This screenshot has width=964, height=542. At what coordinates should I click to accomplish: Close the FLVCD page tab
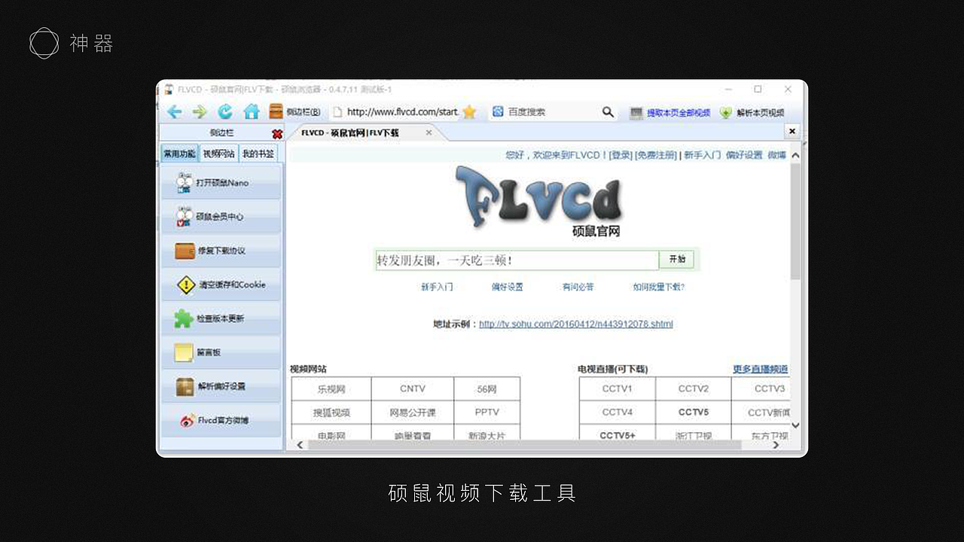click(429, 132)
